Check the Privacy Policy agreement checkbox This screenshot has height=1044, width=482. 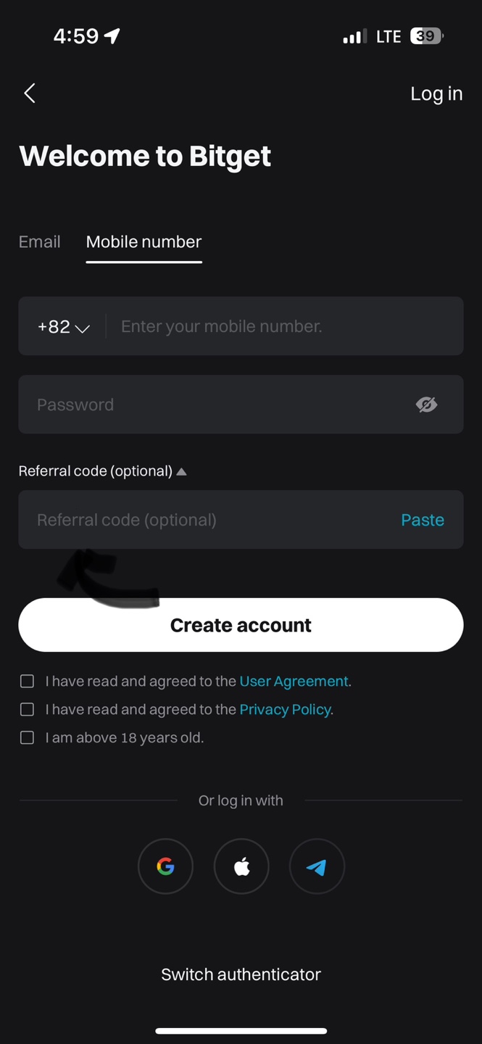pos(27,710)
